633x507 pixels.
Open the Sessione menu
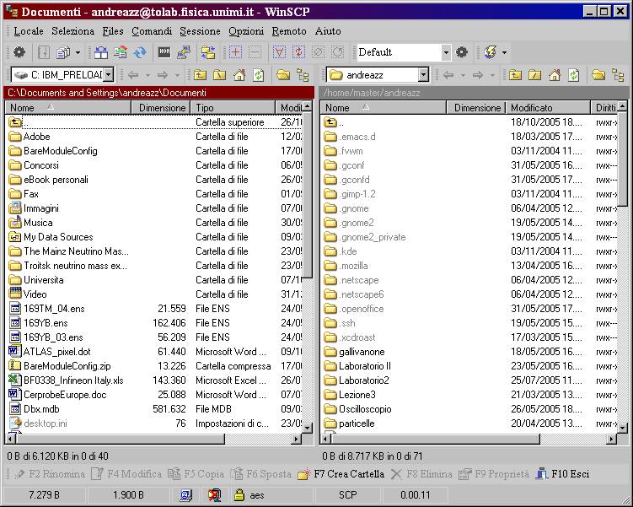(x=201, y=31)
